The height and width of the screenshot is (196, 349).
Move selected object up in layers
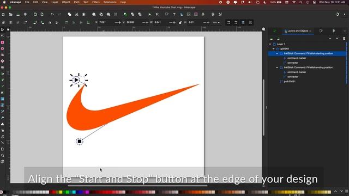(x=330, y=39)
